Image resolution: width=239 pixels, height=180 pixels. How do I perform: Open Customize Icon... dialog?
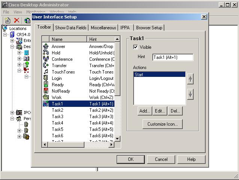162,124
